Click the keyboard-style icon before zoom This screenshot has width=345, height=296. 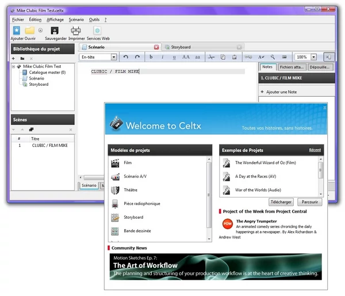(284, 57)
